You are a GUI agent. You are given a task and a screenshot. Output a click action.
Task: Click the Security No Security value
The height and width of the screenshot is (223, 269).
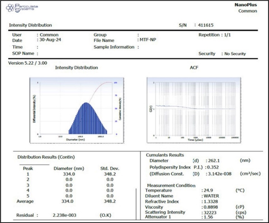(x=235, y=54)
